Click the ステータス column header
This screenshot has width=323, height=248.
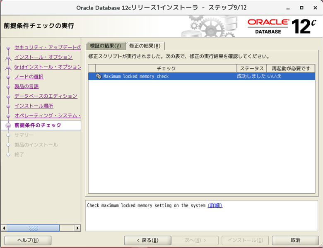click(x=251, y=68)
